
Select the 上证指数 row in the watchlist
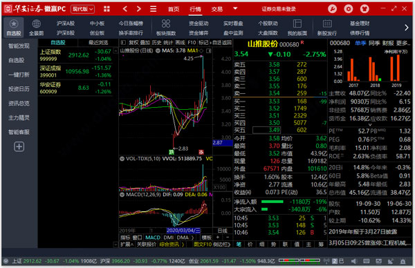76,55
